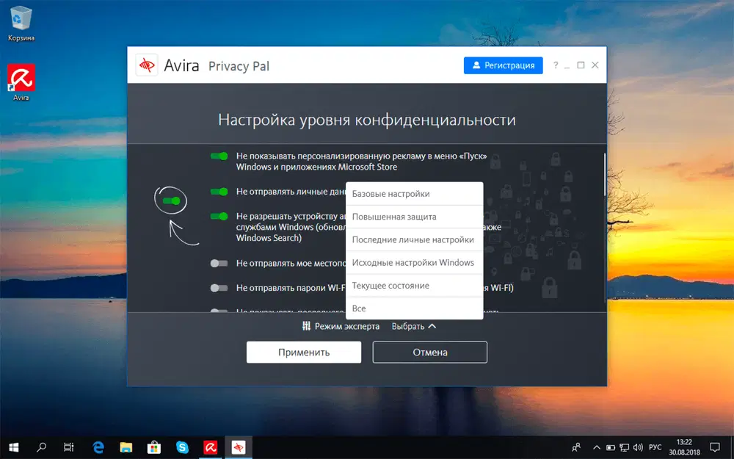Click the blue Регистрация button
The width and height of the screenshot is (734, 459).
point(503,65)
